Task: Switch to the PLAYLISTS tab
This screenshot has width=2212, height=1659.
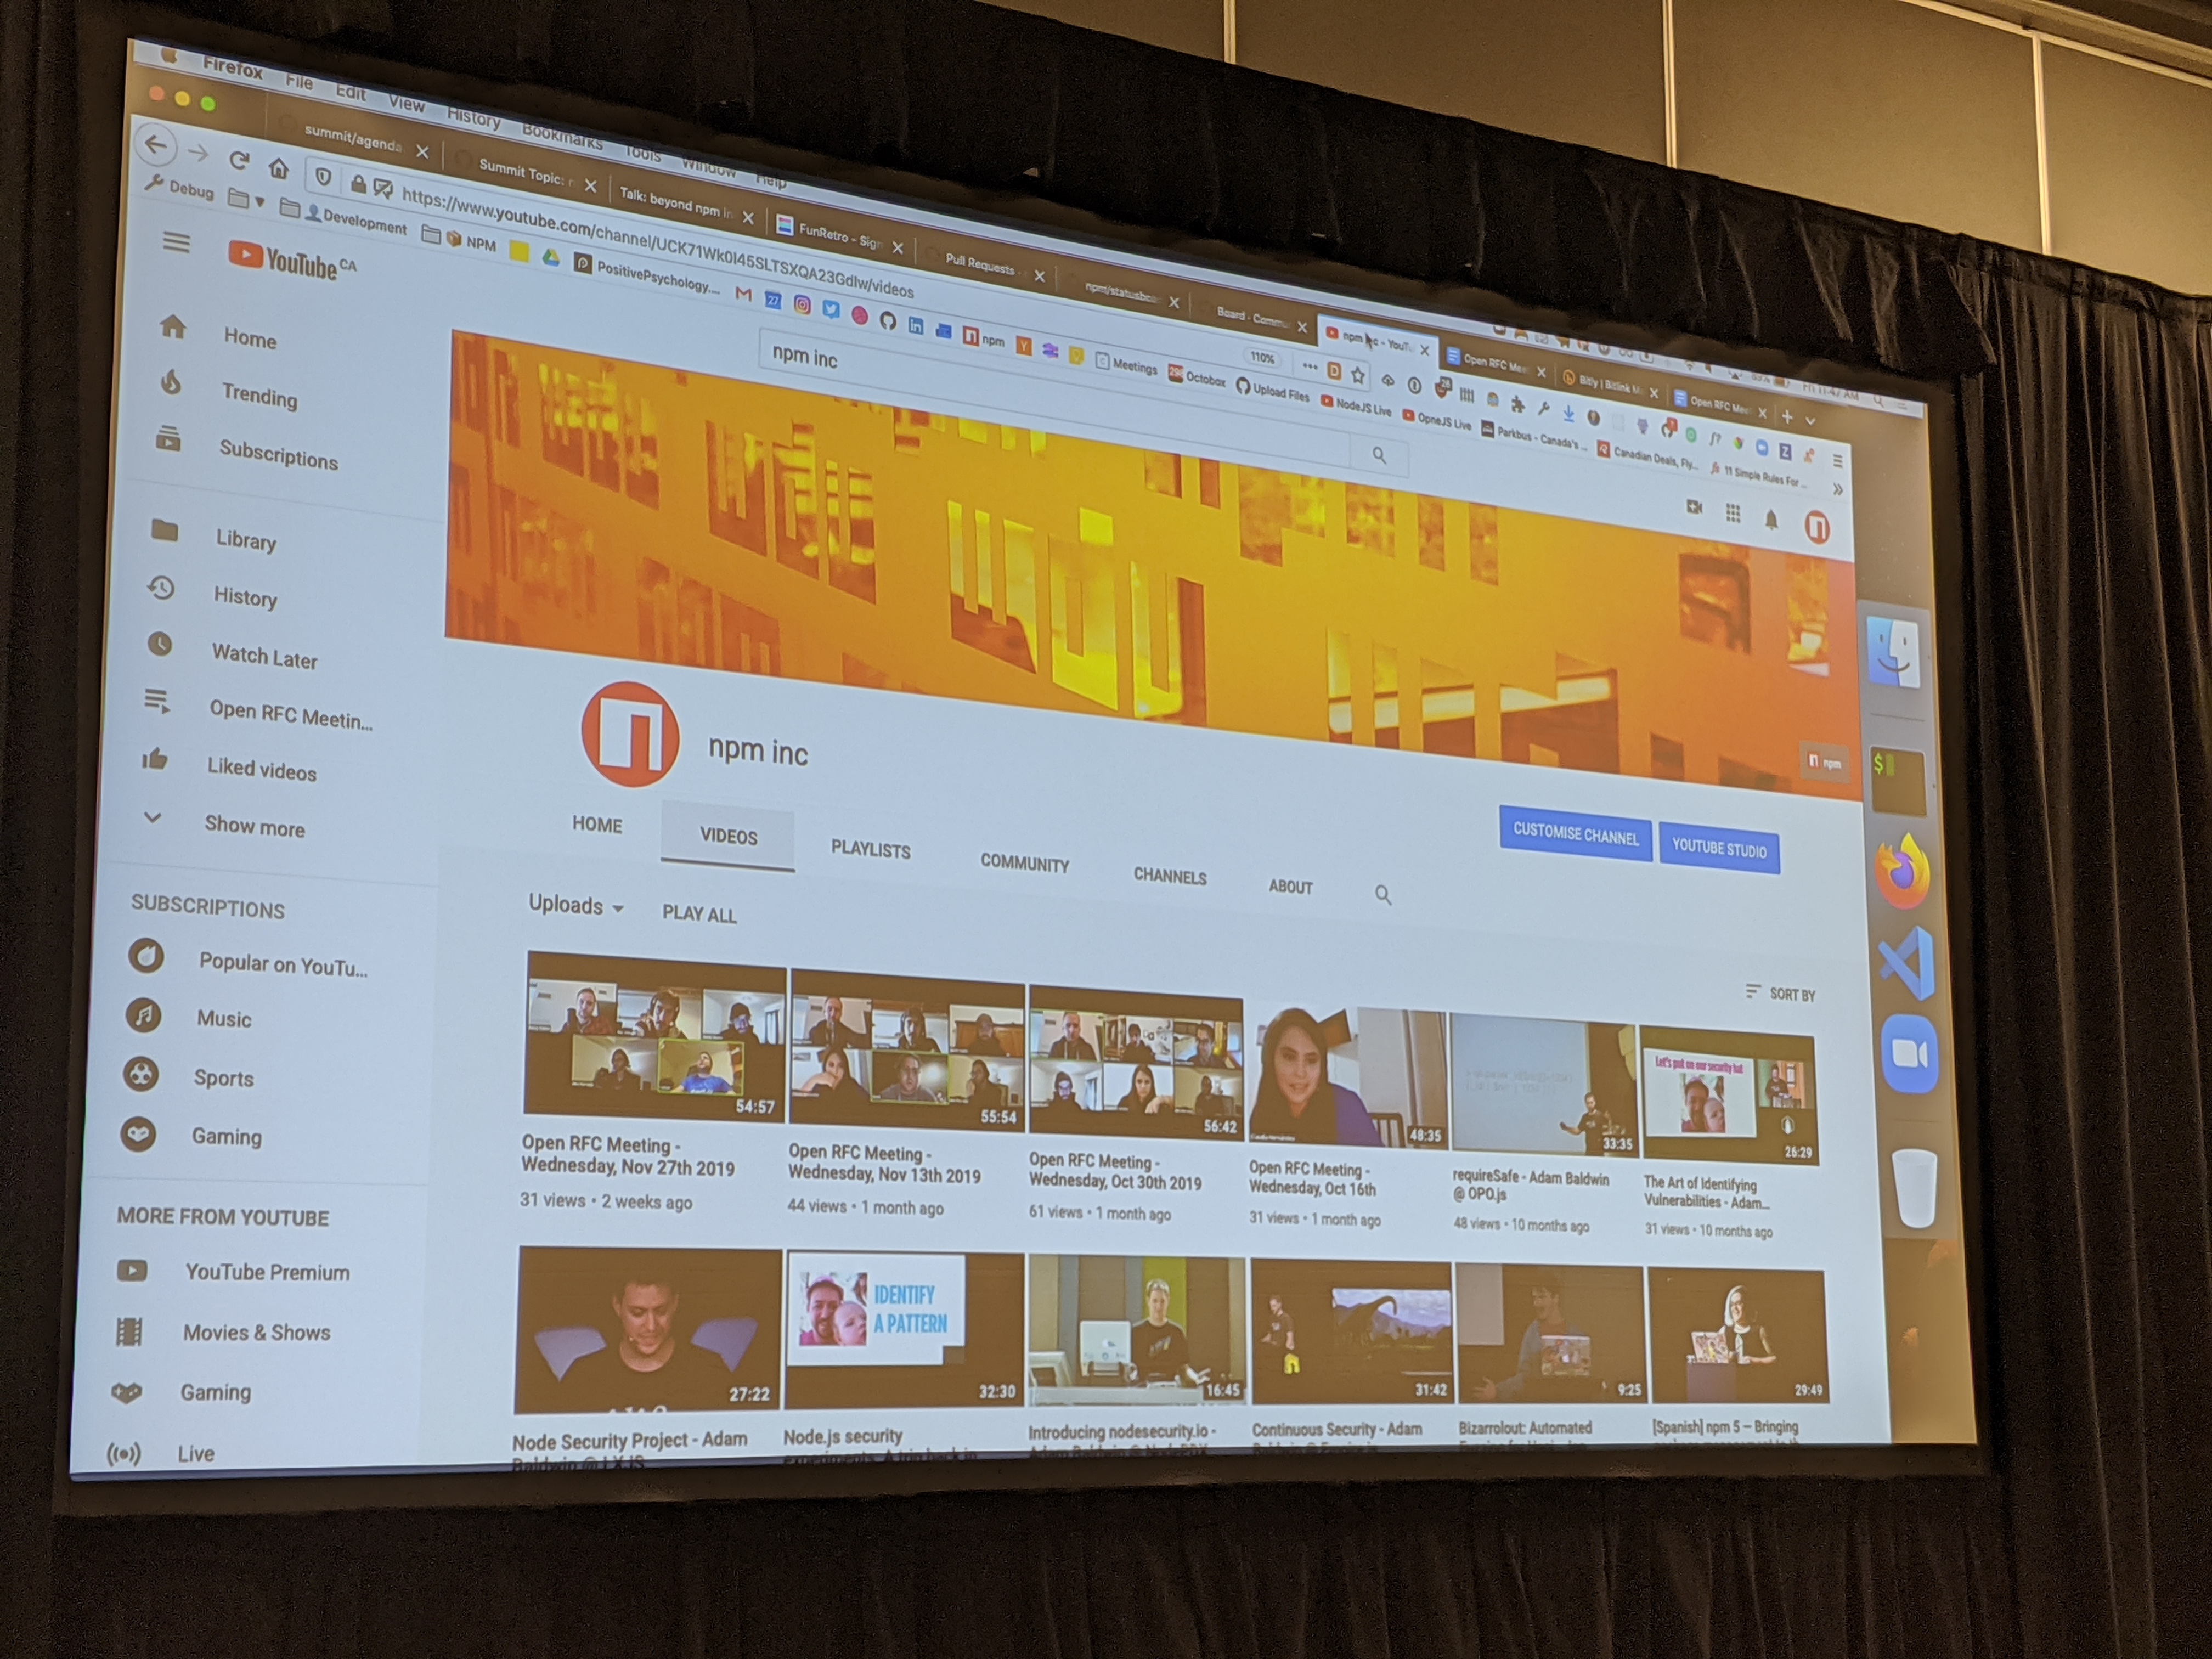Action: tap(871, 849)
